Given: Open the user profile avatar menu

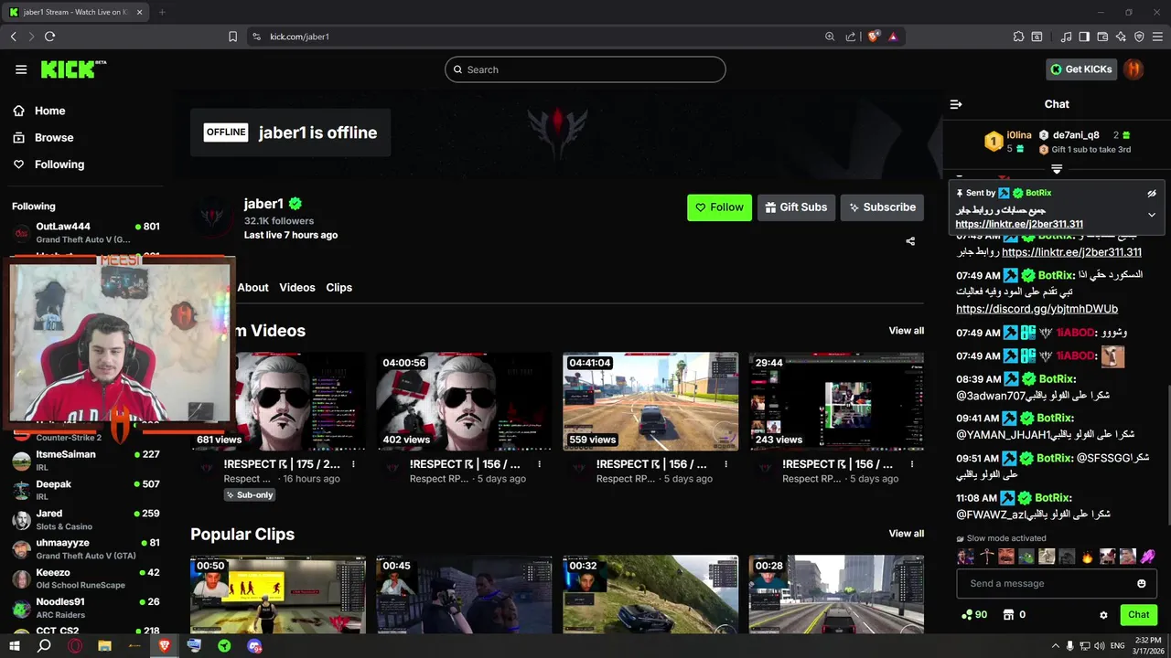Looking at the screenshot, I should tap(1133, 69).
